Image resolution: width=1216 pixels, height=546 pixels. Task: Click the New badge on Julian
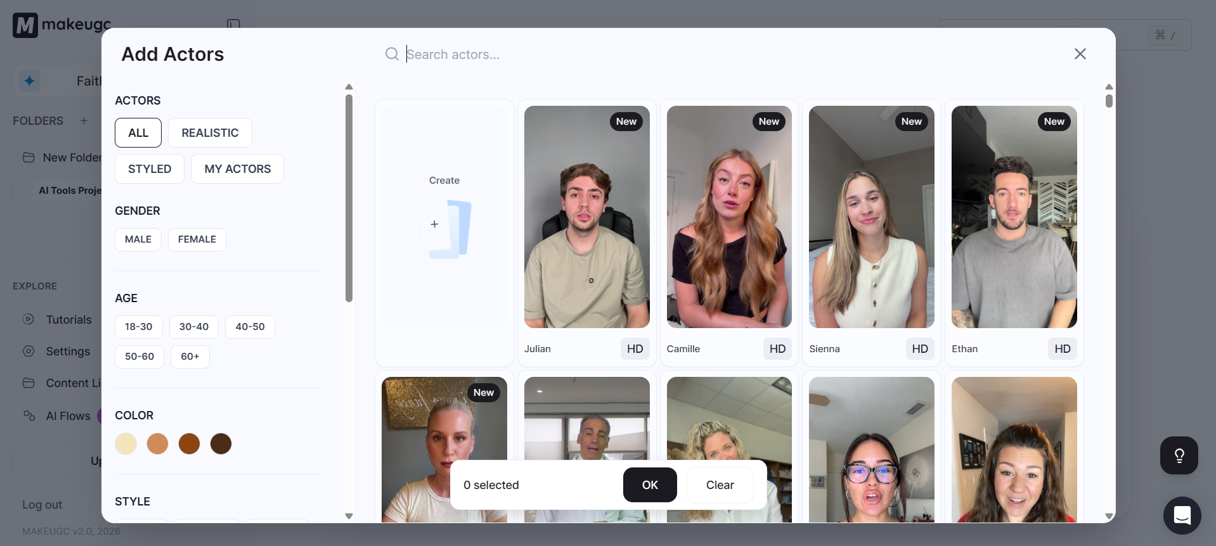[626, 122]
